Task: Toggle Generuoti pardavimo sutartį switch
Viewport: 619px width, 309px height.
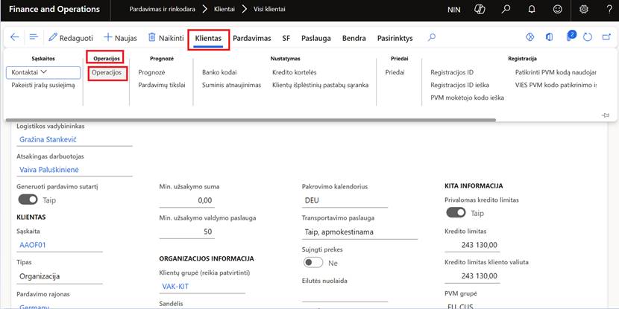Action: coord(28,200)
